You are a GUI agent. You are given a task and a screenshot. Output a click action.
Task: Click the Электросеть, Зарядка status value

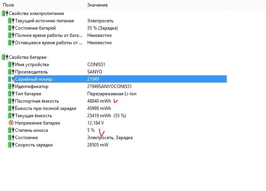tap(110, 138)
